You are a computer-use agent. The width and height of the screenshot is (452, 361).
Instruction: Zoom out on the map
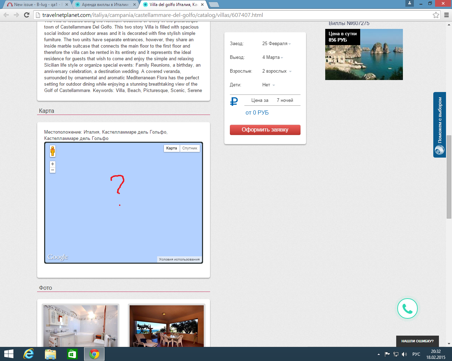tap(53, 170)
